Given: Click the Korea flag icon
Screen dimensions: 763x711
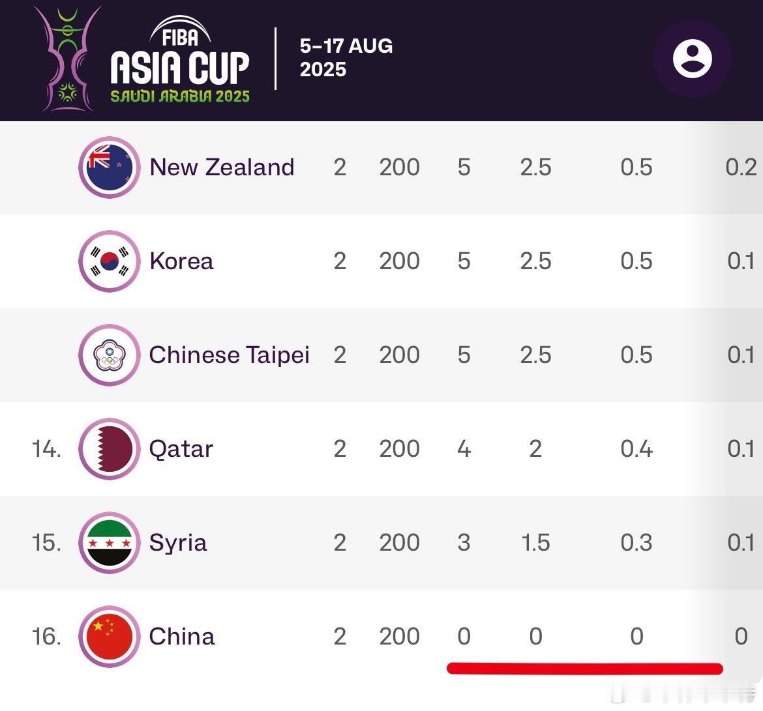Looking at the screenshot, I should tap(110, 261).
